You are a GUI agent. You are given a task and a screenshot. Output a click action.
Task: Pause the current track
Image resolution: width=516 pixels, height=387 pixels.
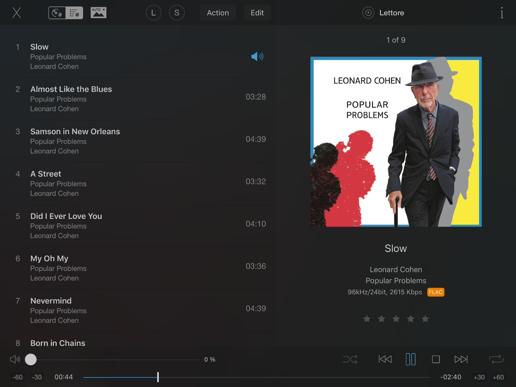(x=410, y=359)
